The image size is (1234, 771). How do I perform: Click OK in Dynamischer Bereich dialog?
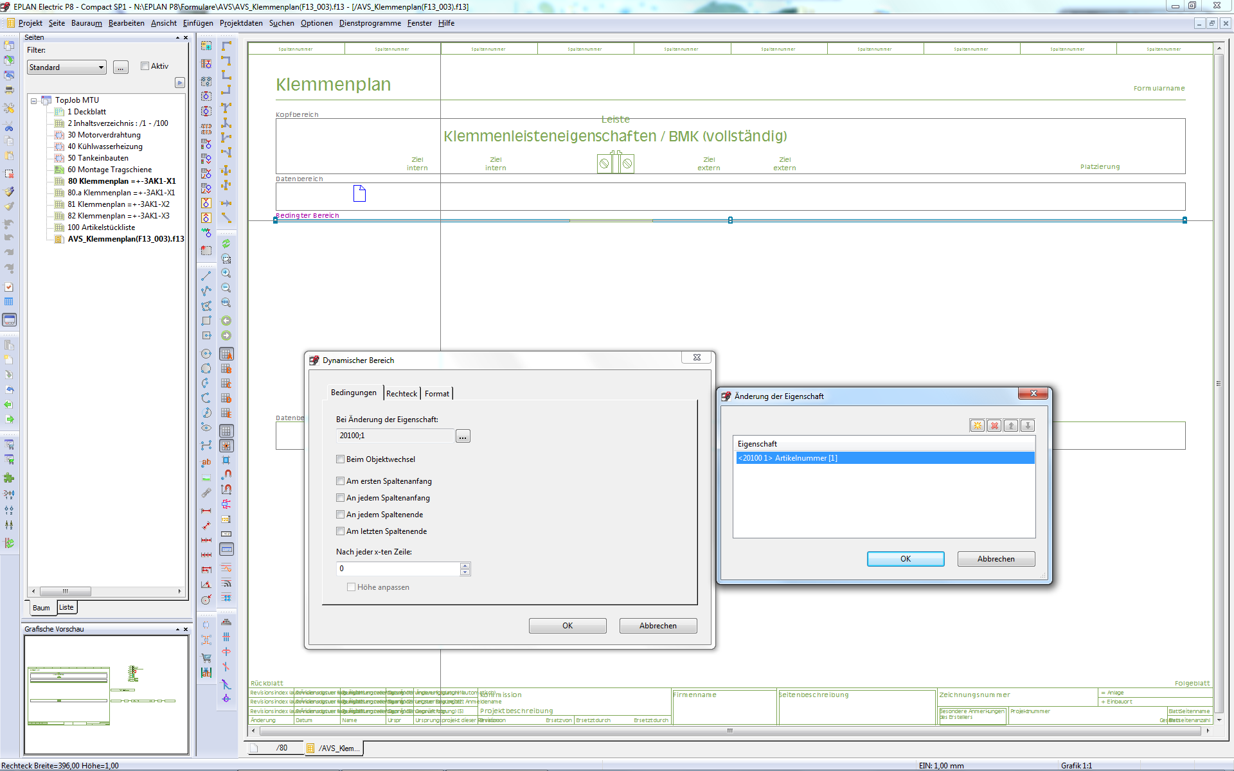[x=568, y=626]
